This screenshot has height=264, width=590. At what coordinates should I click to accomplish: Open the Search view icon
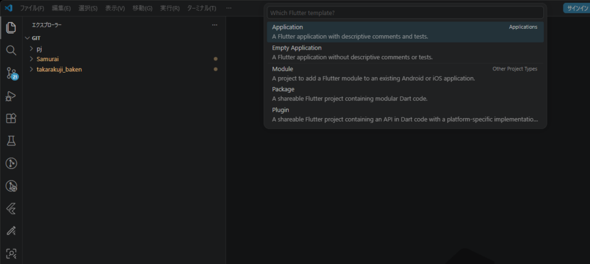click(x=11, y=50)
